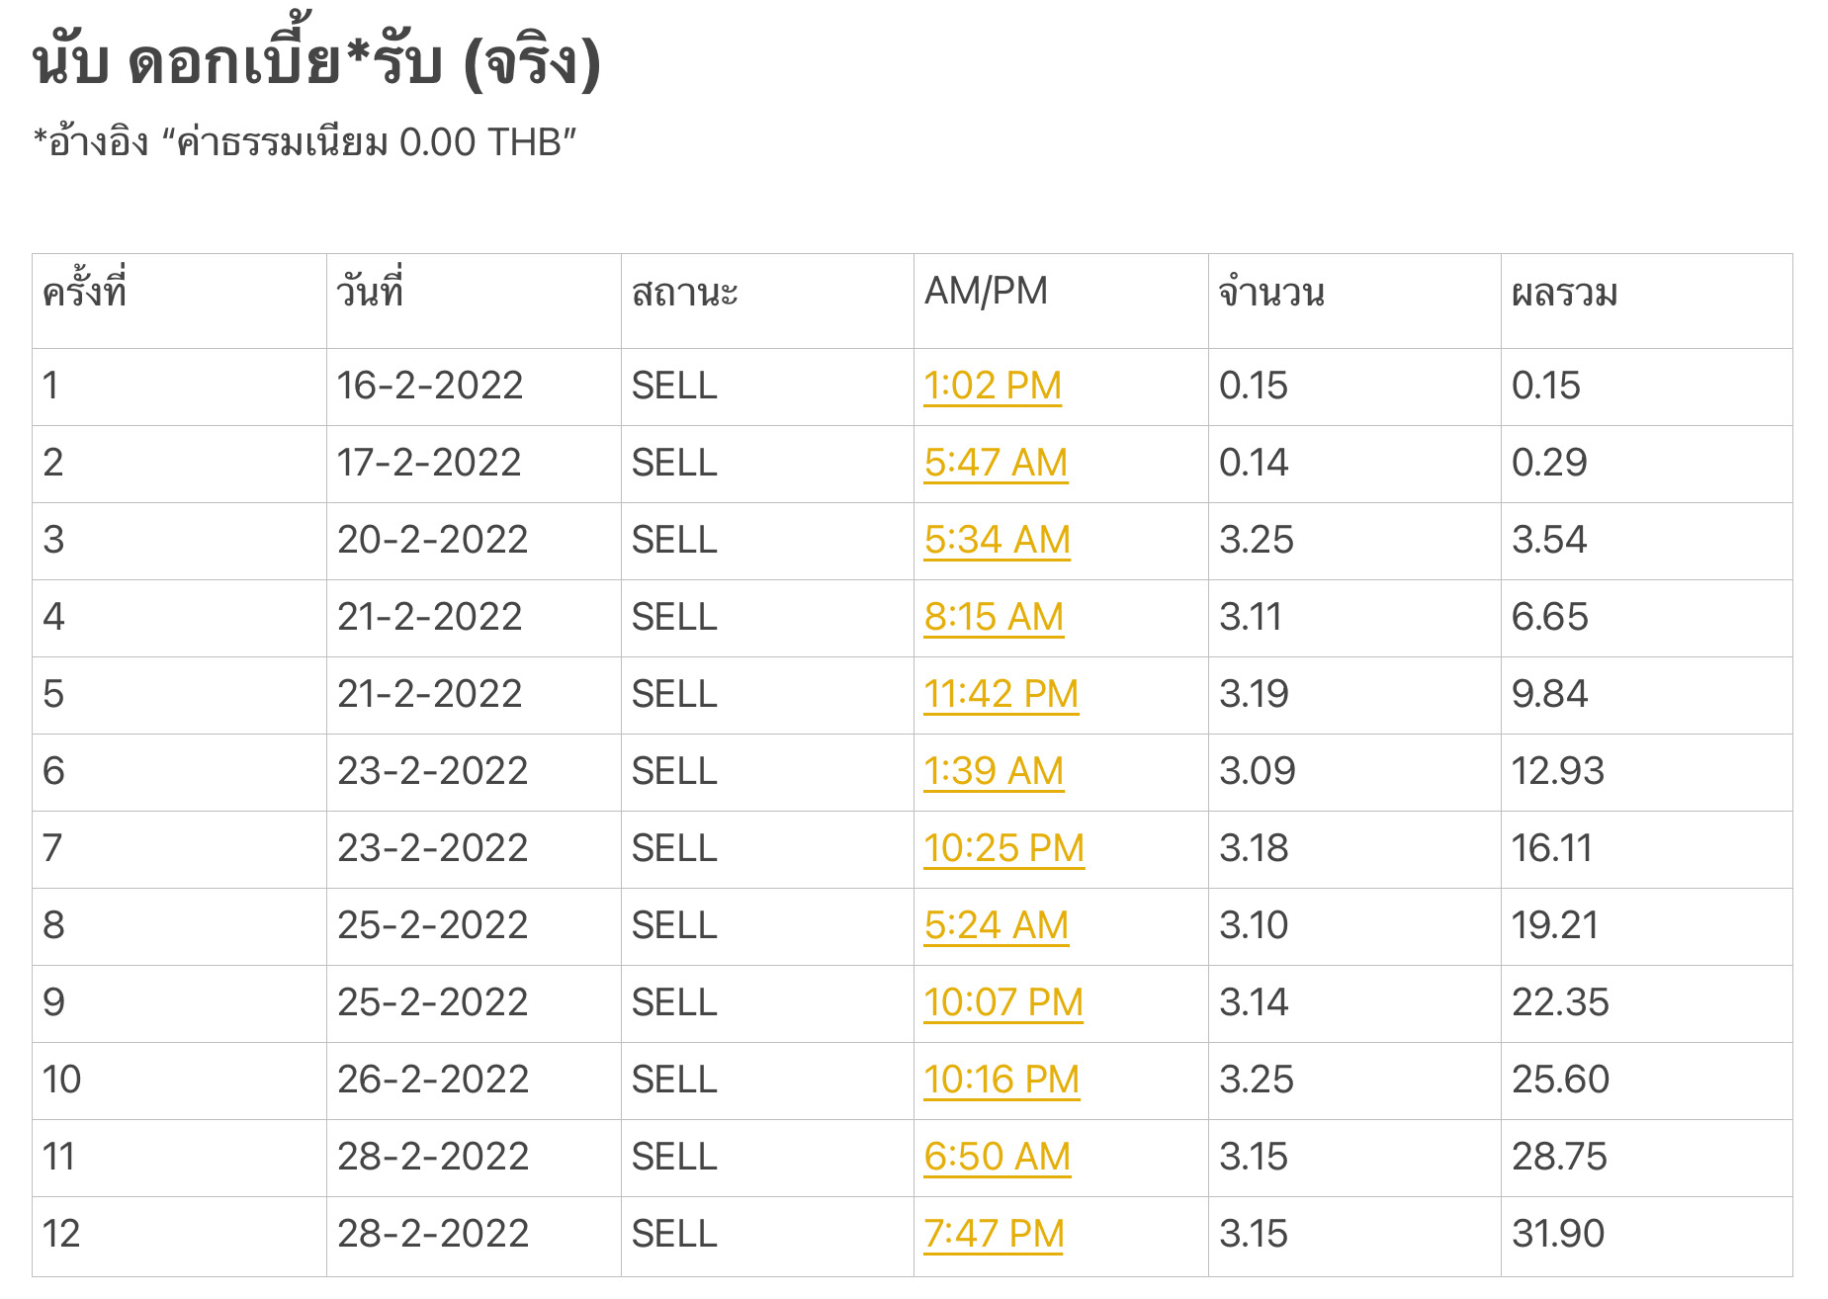
Task: Open the 1:02 PM time link
Action: 993,386
